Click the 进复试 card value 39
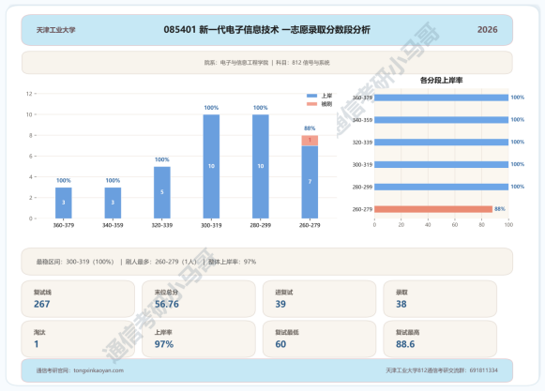 [280, 304]
